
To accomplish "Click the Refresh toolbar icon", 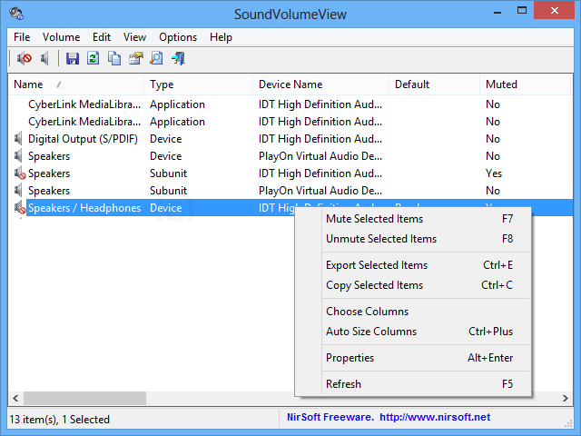I will (x=94, y=59).
